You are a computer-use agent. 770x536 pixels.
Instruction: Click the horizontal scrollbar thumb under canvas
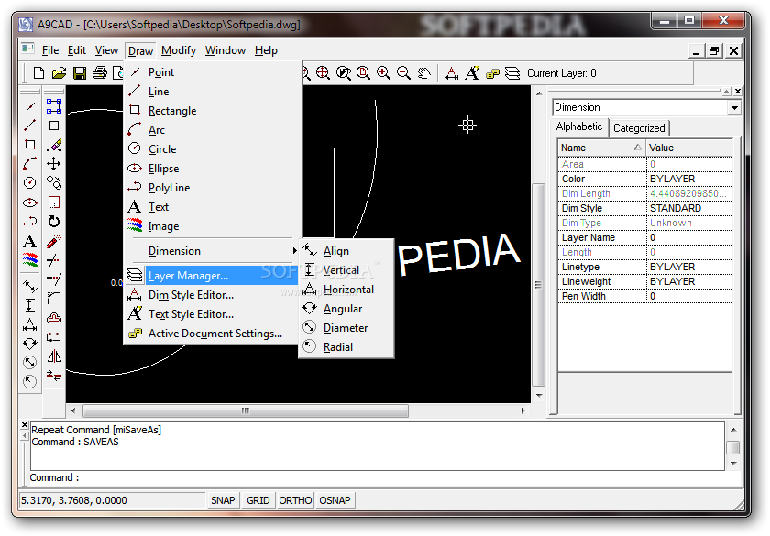click(x=246, y=410)
